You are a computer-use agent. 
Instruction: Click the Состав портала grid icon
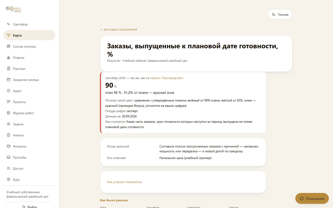[9, 46]
